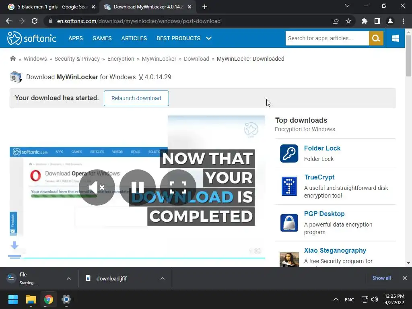Open the Windows Start menu
This screenshot has width=412, height=309.
13,299
